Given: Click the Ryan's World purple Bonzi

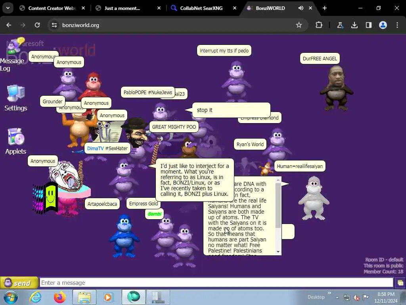Looking at the screenshot, I should pyautogui.click(x=277, y=145).
